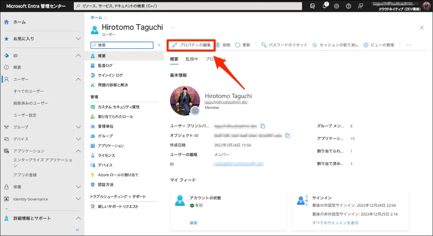Image resolution: width=433 pixels, height=236 pixels.
Task: Copy the user principal name
Action: click(263, 126)
